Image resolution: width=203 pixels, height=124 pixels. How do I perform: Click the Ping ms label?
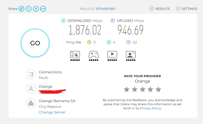point(74,42)
